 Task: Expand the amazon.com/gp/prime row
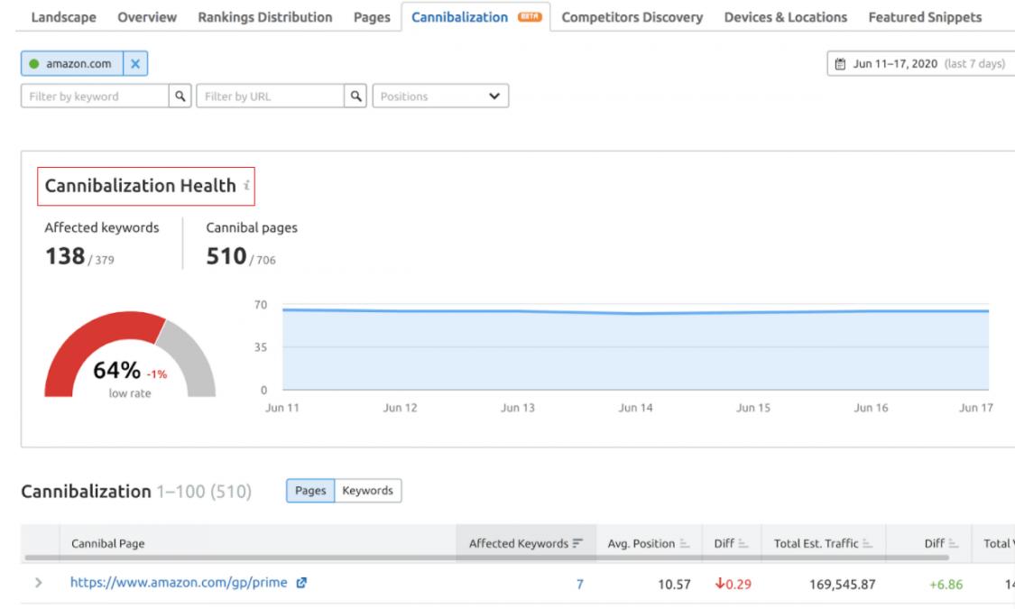[38, 583]
